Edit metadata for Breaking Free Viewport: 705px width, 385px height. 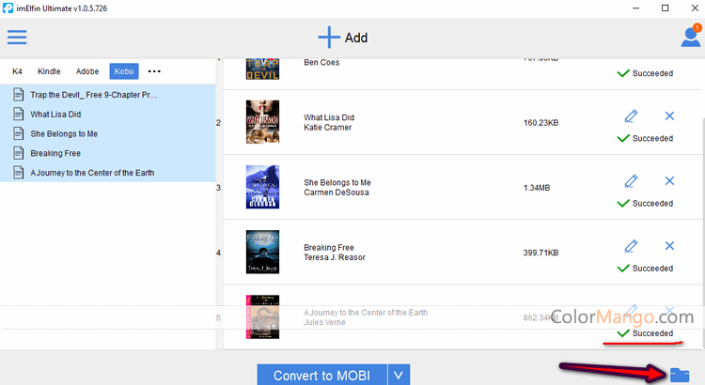coord(632,246)
